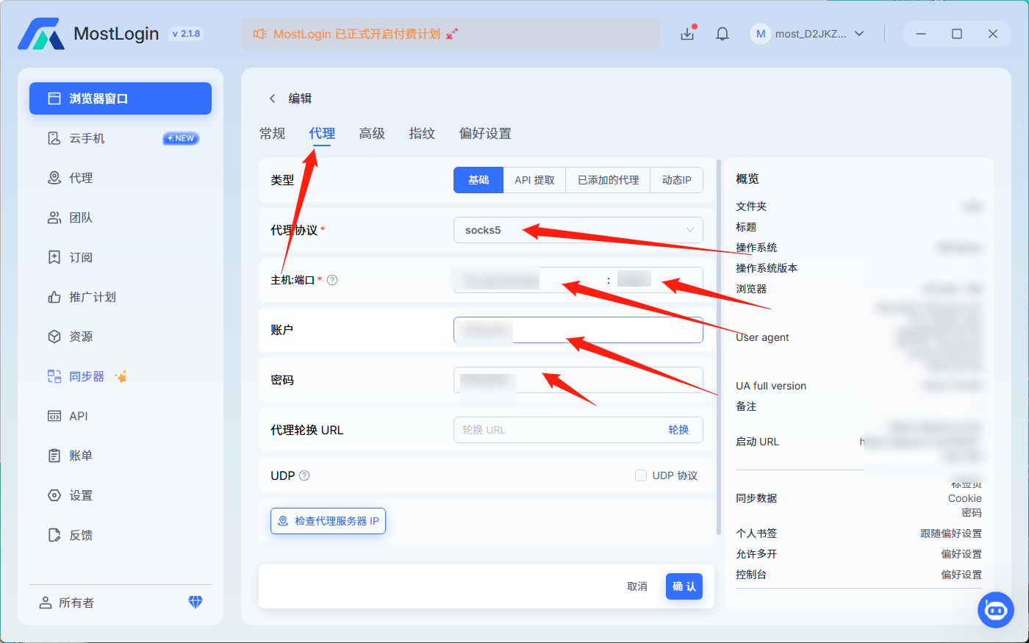Open the notifications bell
This screenshot has height=643, width=1029.
click(x=723, y=34)
